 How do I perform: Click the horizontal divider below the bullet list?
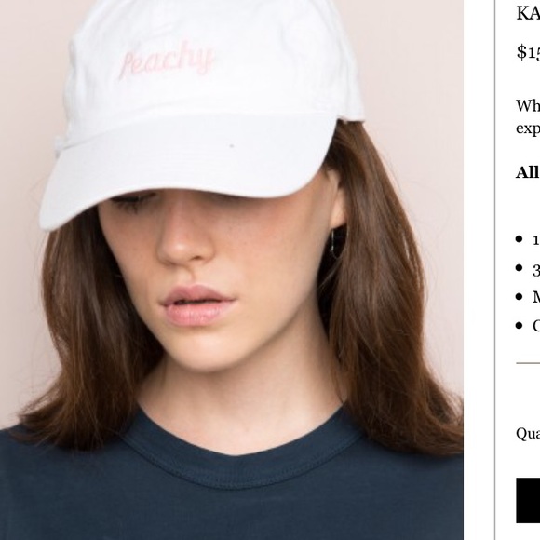(x=528, y=363)
